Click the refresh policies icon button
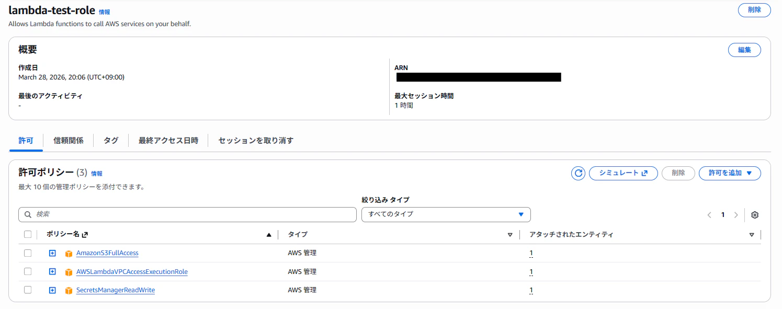The image size is (782, 309). click(578, 173)
